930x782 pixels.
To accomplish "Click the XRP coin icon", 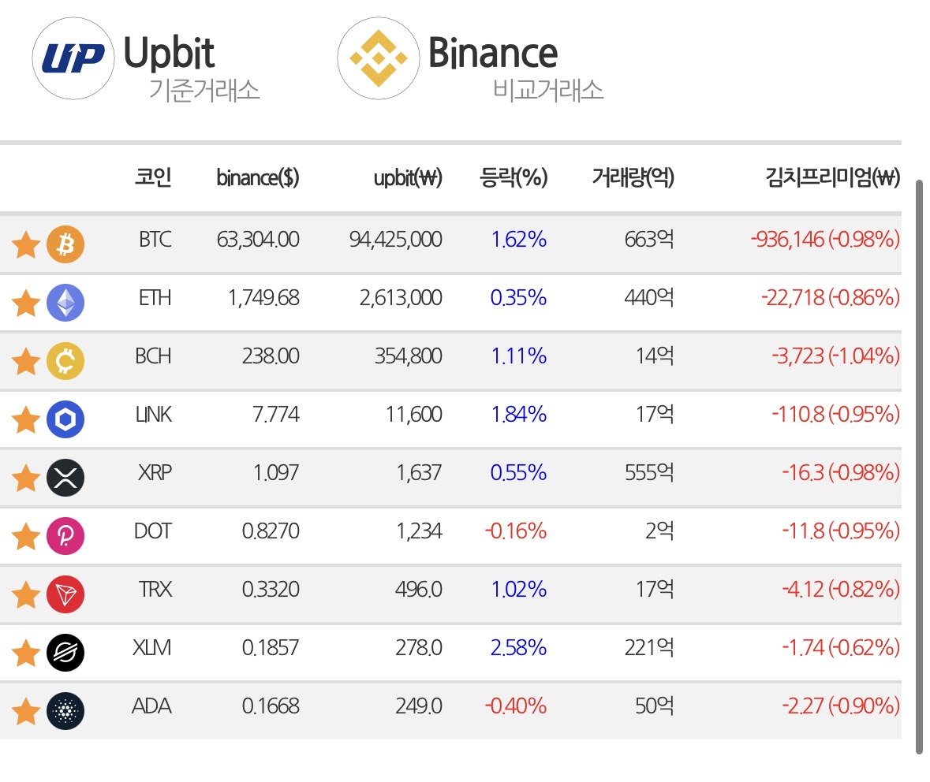I will coord(65,477).
